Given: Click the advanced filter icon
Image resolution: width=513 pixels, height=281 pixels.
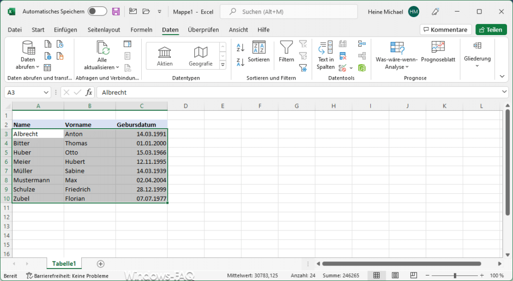Looking at the screenshot, I should coord(303,68).
